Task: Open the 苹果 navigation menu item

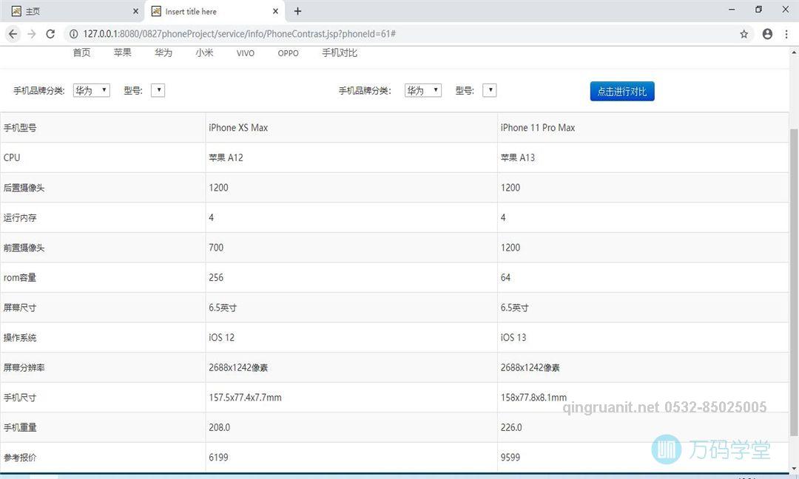Action: [123, 52]
